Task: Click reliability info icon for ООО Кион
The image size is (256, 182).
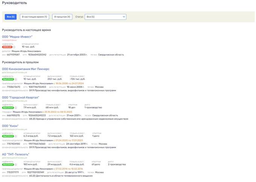Action: point(16,136)
